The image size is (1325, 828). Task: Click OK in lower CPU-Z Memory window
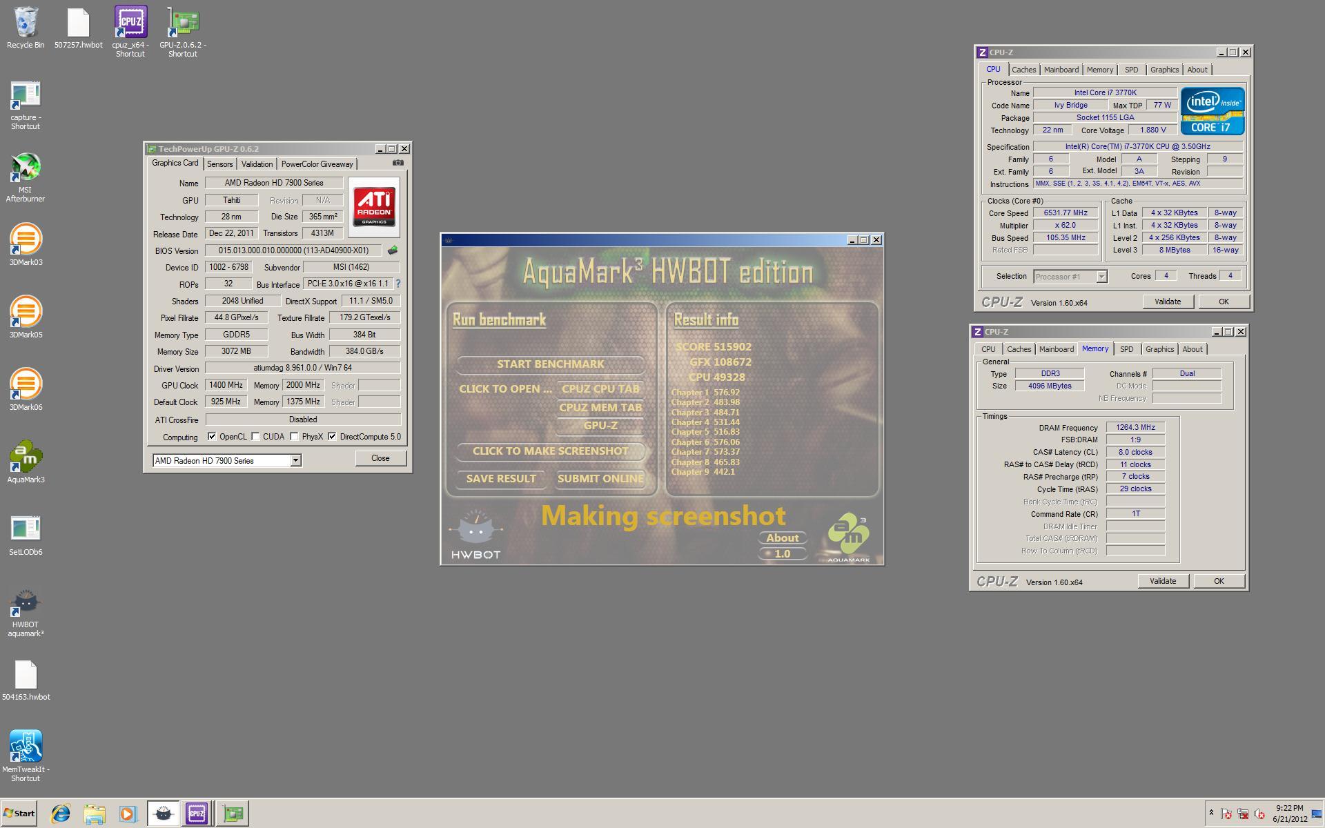[1218, 581]
